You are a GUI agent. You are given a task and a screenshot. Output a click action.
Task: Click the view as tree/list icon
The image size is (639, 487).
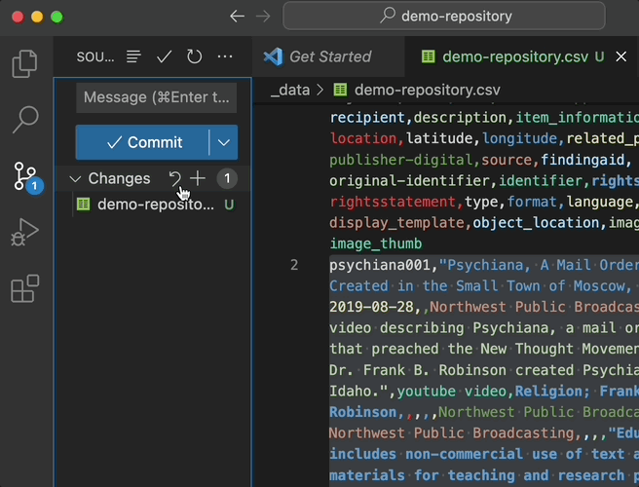(133, 56)
